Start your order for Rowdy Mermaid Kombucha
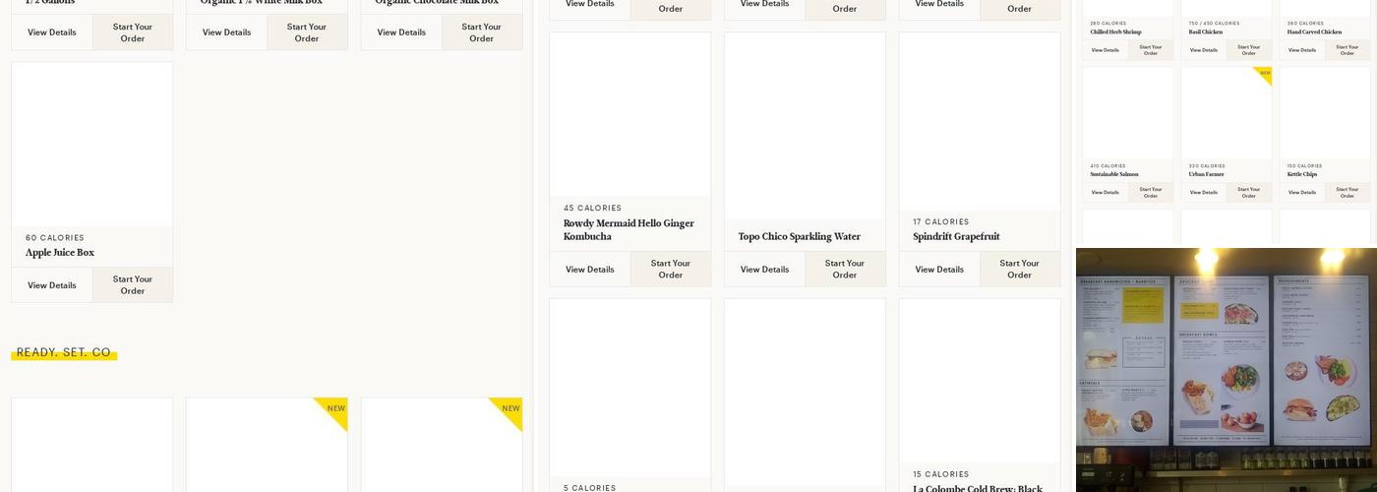 [671, 270]
